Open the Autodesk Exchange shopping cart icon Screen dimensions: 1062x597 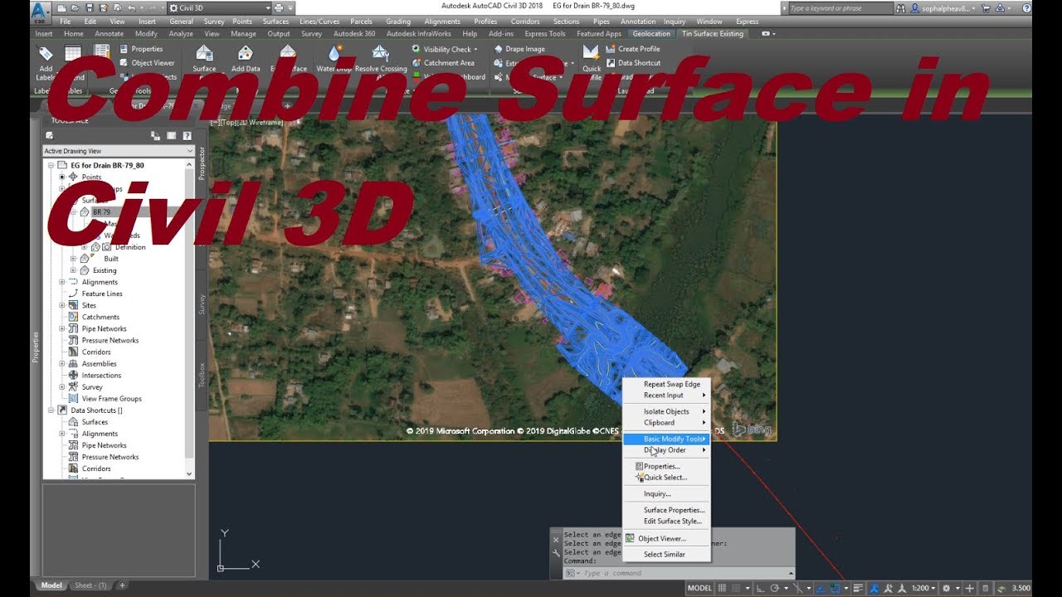tap(986, 8)
